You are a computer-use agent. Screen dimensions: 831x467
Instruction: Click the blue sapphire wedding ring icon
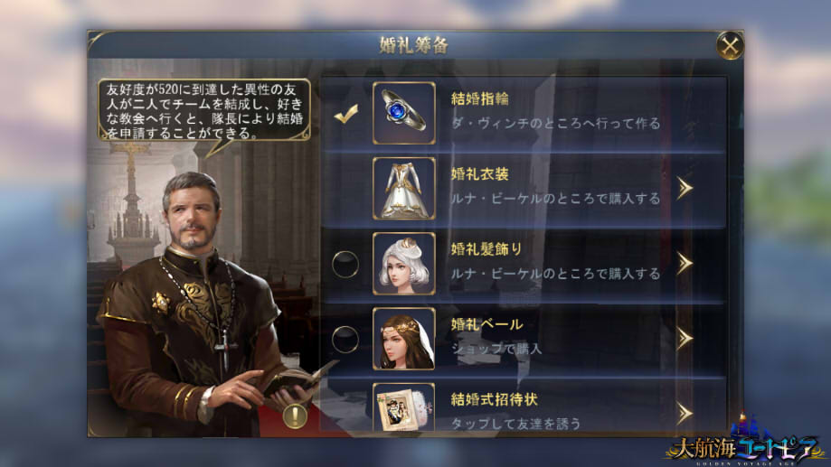pyautogui.click(x=404, y=113)
